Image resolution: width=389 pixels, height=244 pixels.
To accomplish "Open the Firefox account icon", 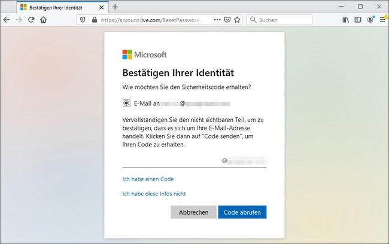I will pyautogui.click(x=370, y=20).
